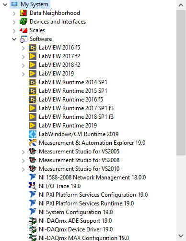Select the Devices and Interfaces label
Screen dimensions: 186x241
point(58,22)
